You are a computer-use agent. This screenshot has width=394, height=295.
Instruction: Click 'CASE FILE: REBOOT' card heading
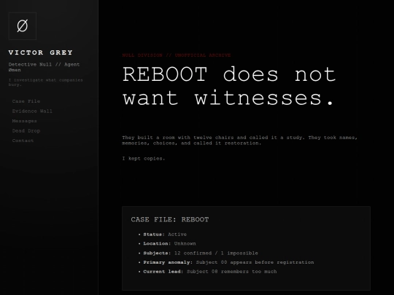[170, 219]
